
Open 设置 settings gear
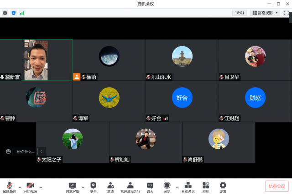[x=223, y=186]
